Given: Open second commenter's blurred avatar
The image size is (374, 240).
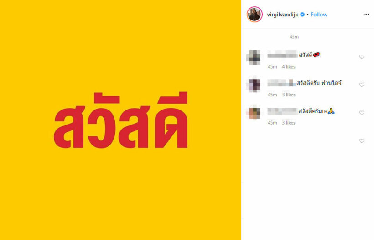Looking at the screenshot, I should [x=254, y=85].
